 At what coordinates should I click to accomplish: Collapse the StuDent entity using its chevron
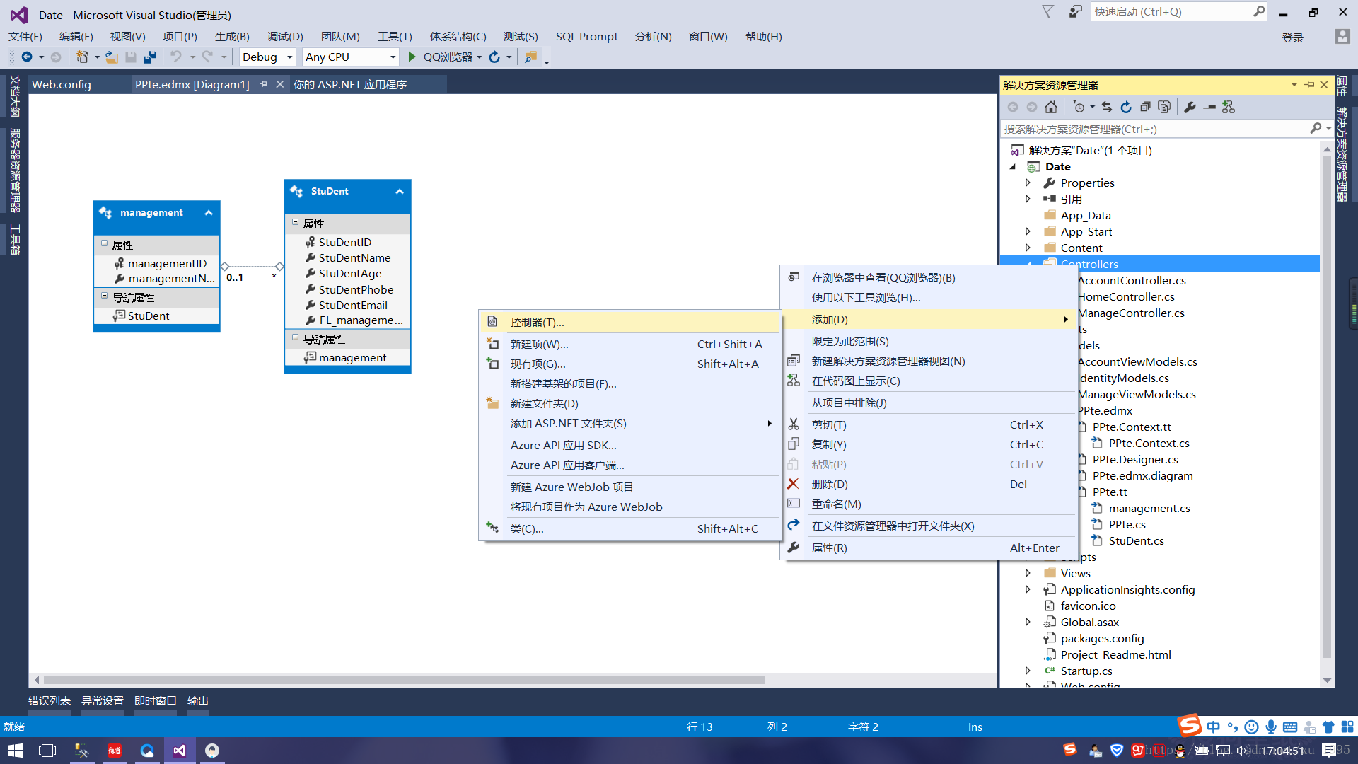[400, 192]
